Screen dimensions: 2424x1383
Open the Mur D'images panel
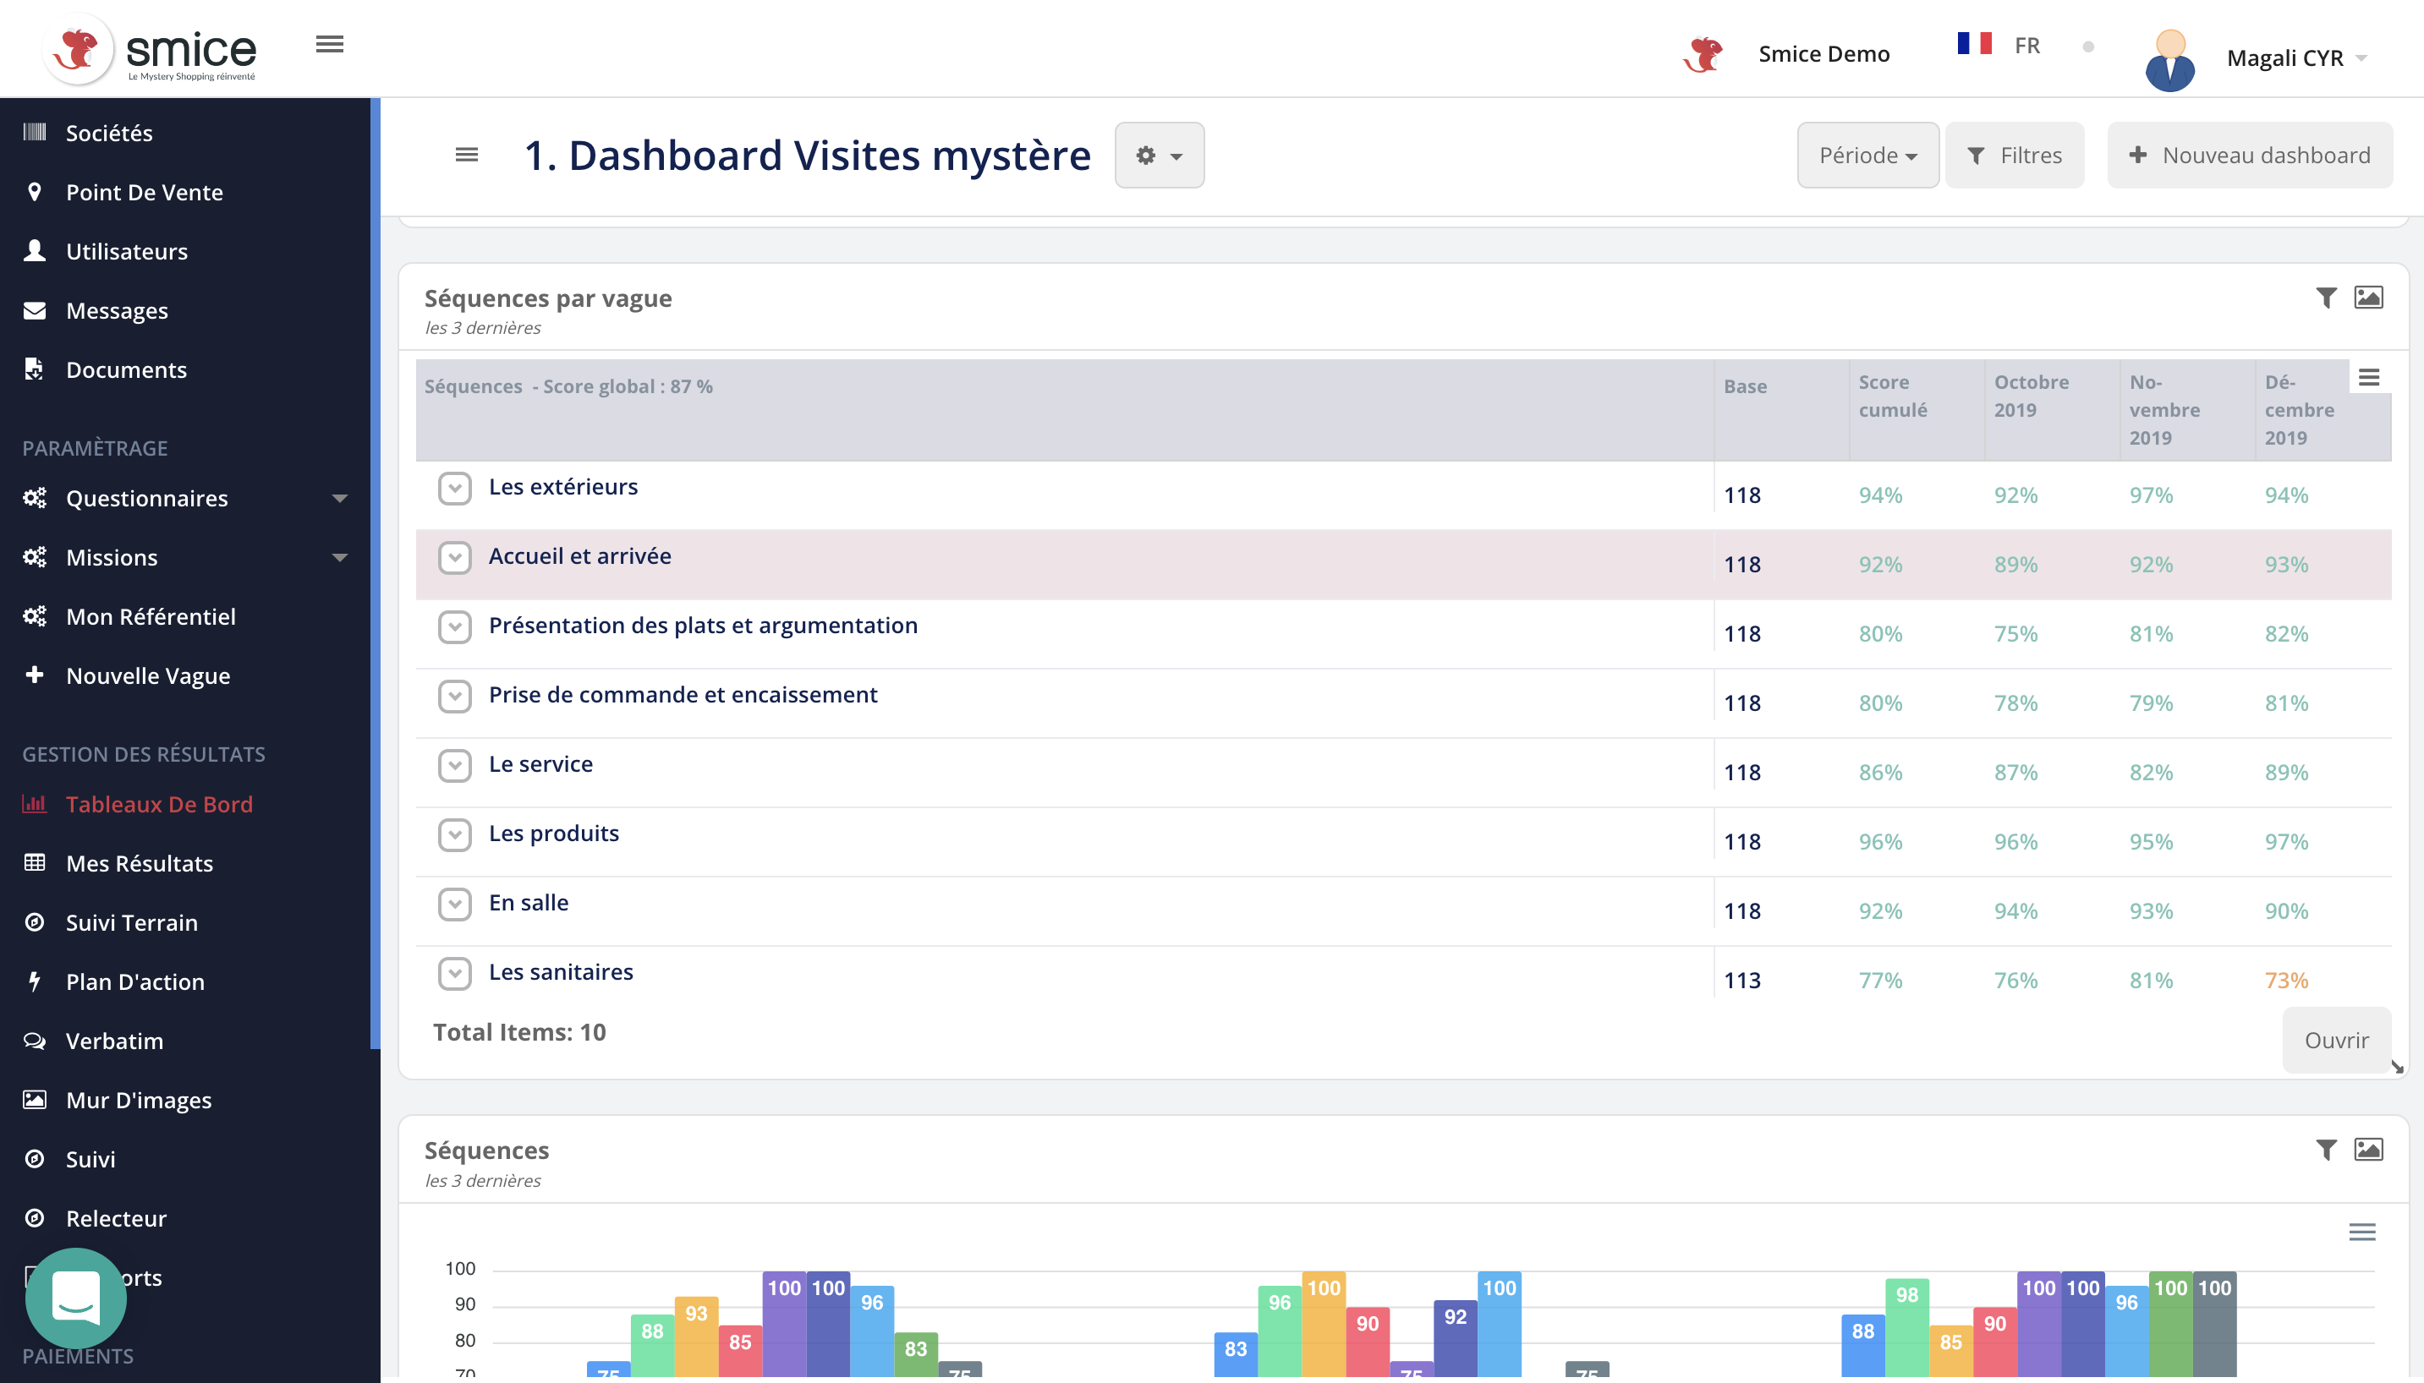click(x=138, y=1099)
